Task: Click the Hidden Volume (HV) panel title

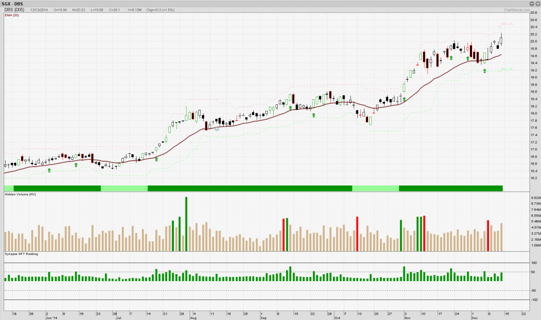Action: coord(20,194)
